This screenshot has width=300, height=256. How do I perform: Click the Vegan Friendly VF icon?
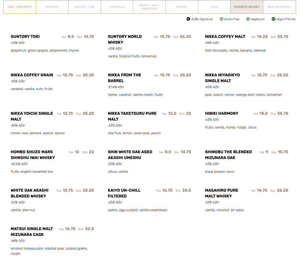[x=274, y=19]
